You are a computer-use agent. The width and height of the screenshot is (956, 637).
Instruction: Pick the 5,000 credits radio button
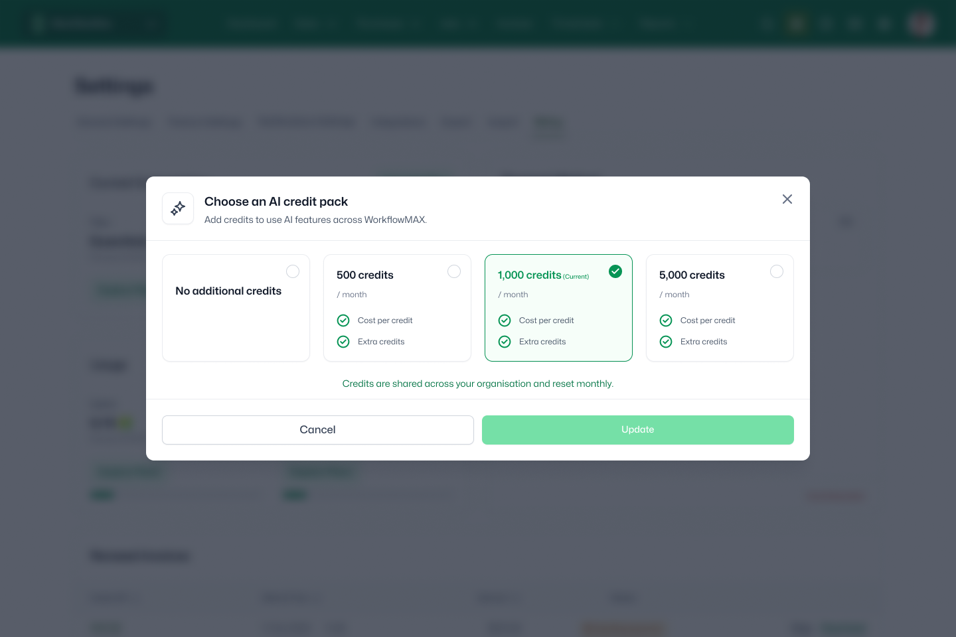777,271
